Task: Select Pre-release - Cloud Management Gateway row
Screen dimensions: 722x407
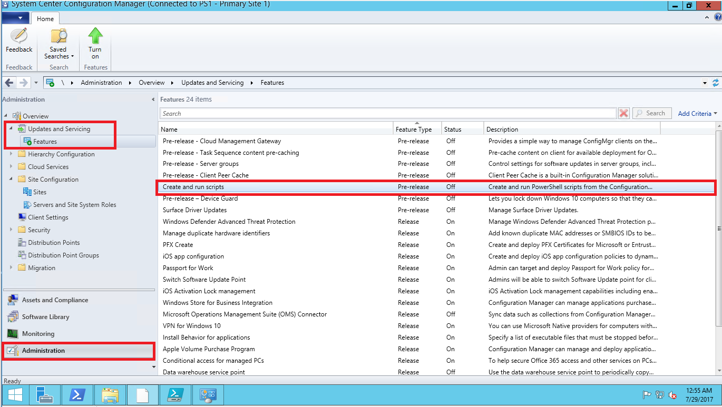Action: pyautogui.click(x=436, y=141)
